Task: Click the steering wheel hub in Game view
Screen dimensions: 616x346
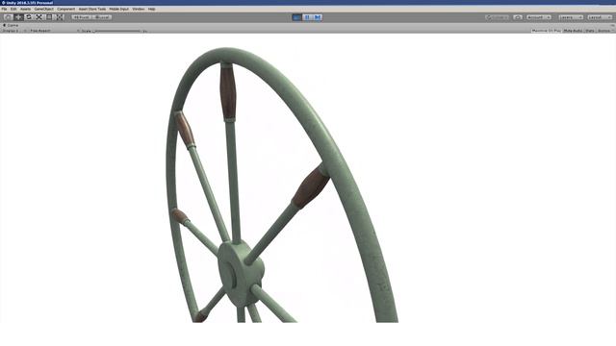Action: tap(240, 273)
